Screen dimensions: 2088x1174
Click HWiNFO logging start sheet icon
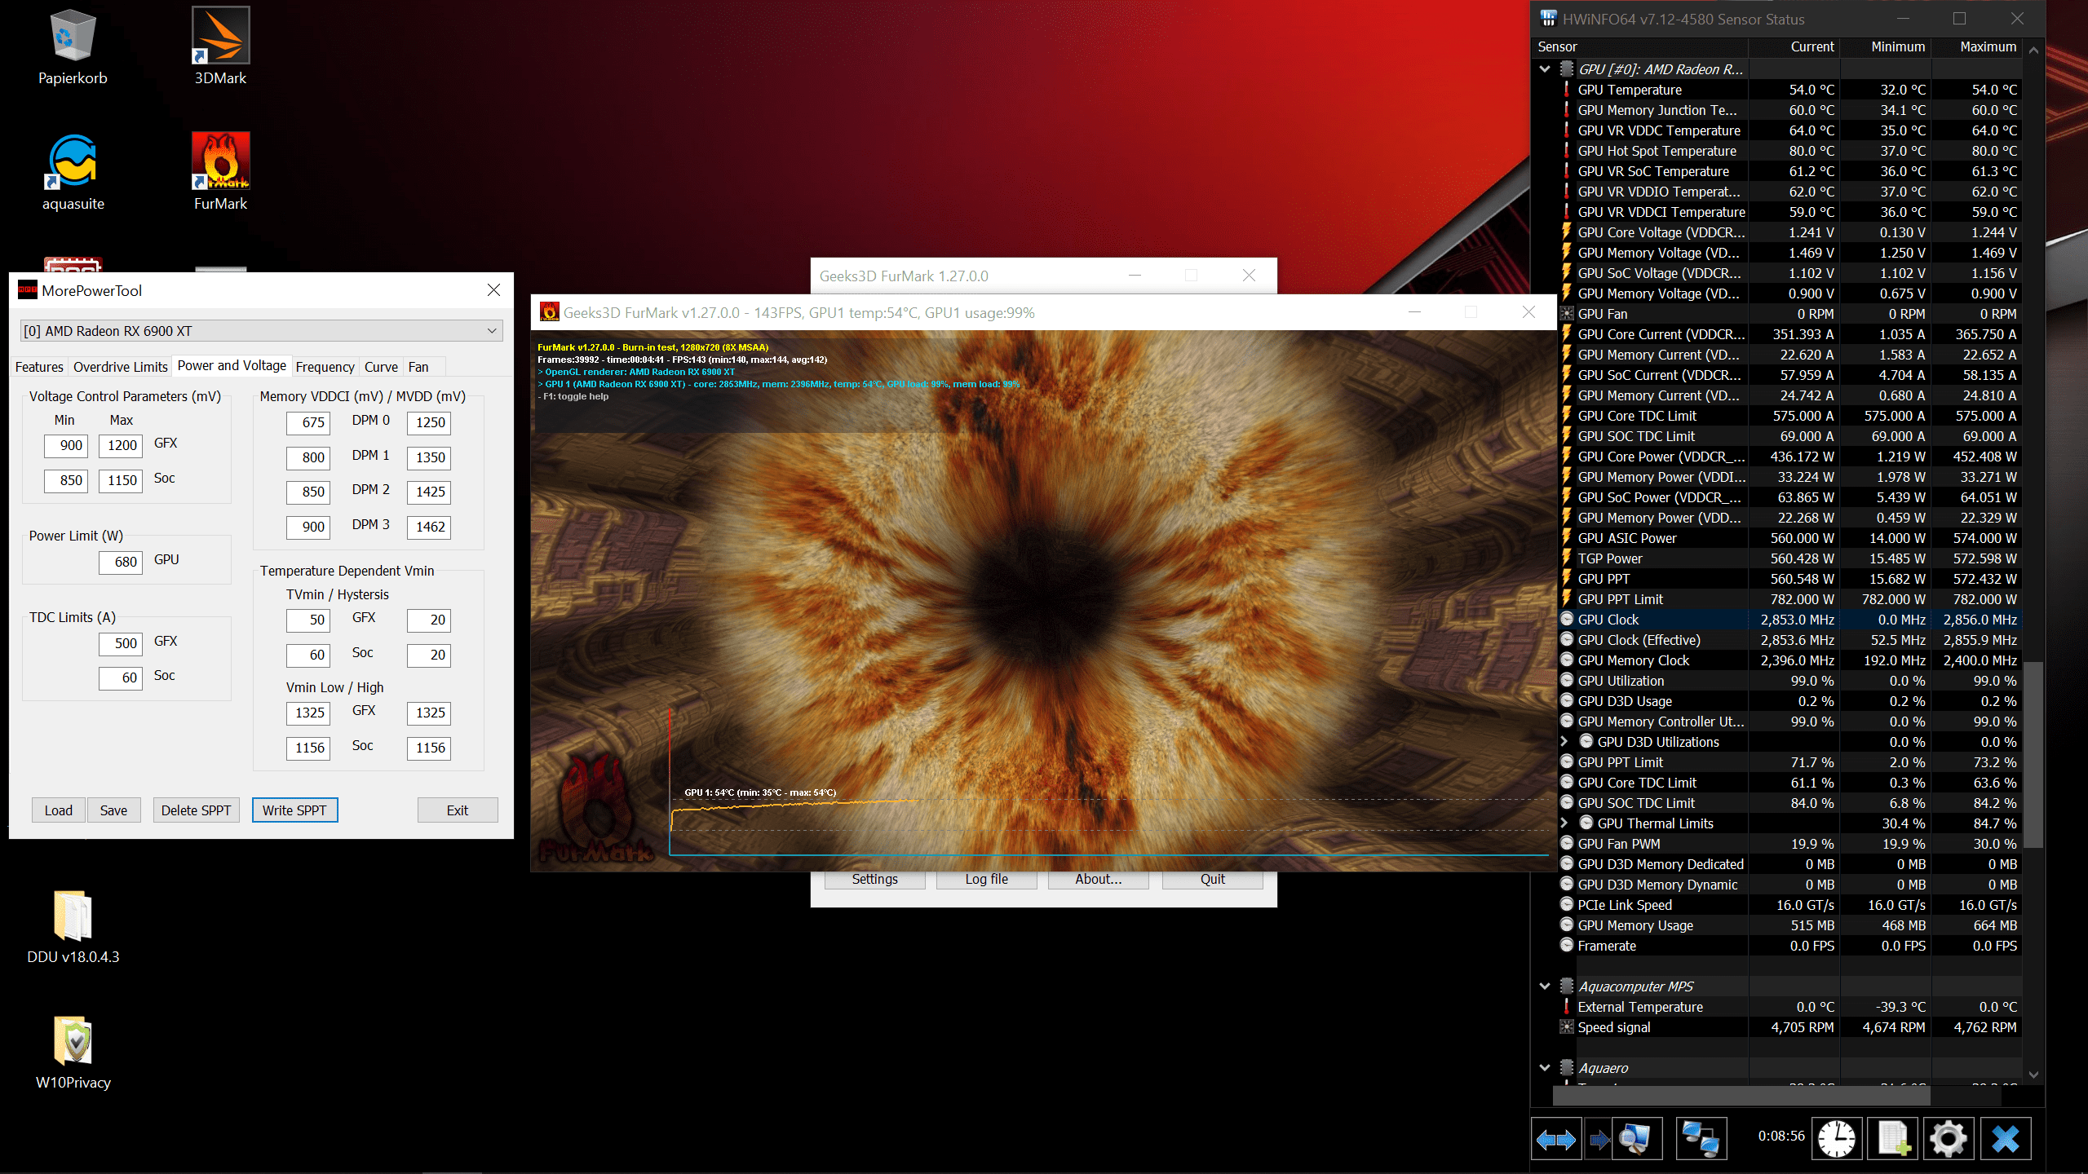tap(1893, 1139)
